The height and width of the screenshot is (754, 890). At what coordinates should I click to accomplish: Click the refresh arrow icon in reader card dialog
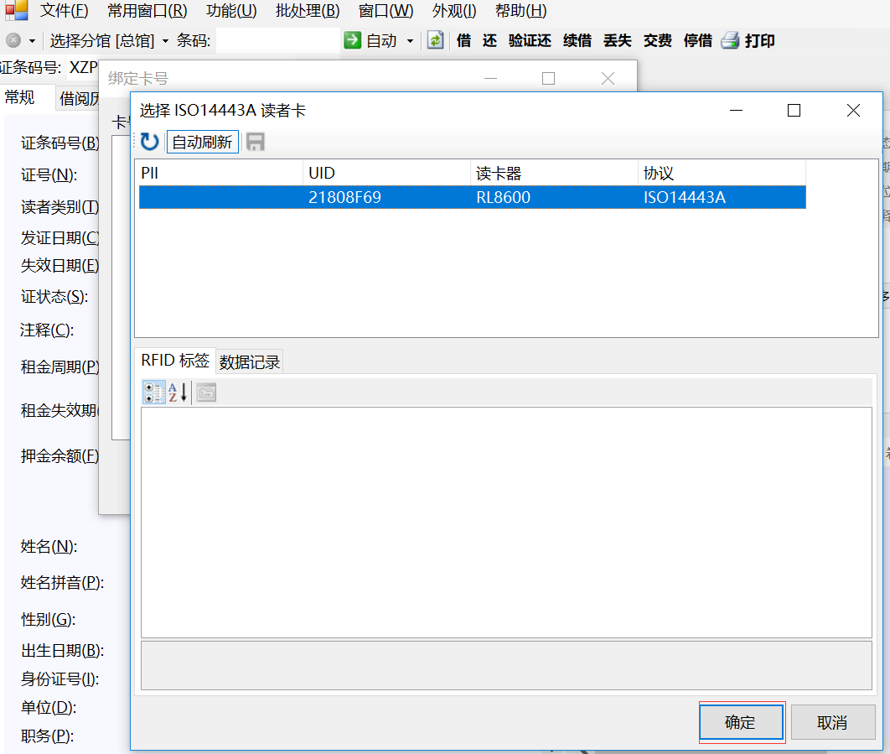(150, 142)
